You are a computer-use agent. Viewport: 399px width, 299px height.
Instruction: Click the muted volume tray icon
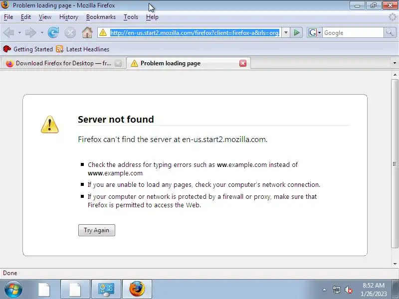click(x=348, y=290)
